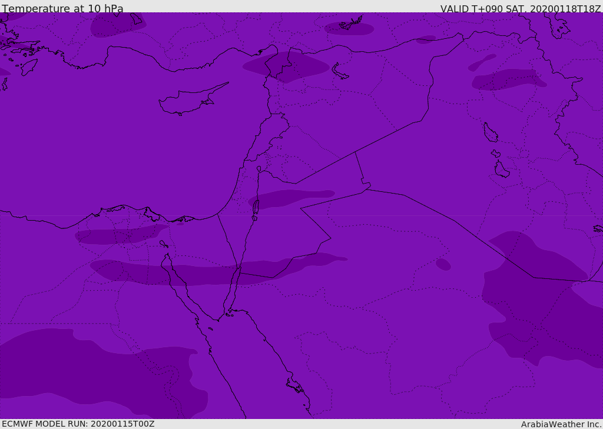The image size is (603, 429).
Task: Click the dark patch in the upper-right area
Action: point(508,79)
